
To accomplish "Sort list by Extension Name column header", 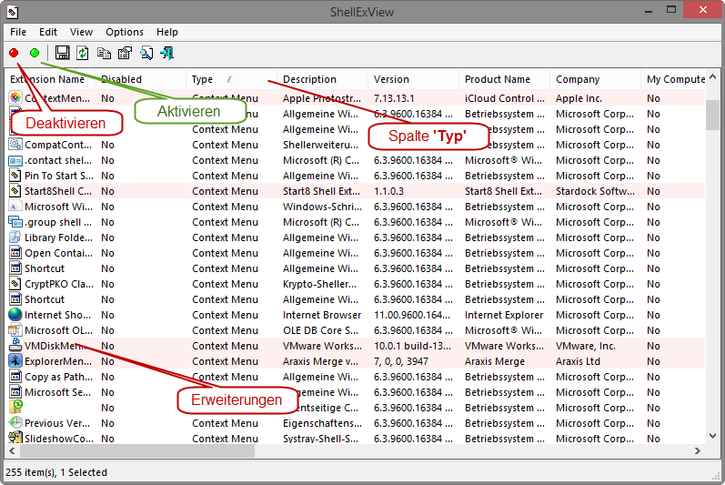I will [x=45, y=79].
